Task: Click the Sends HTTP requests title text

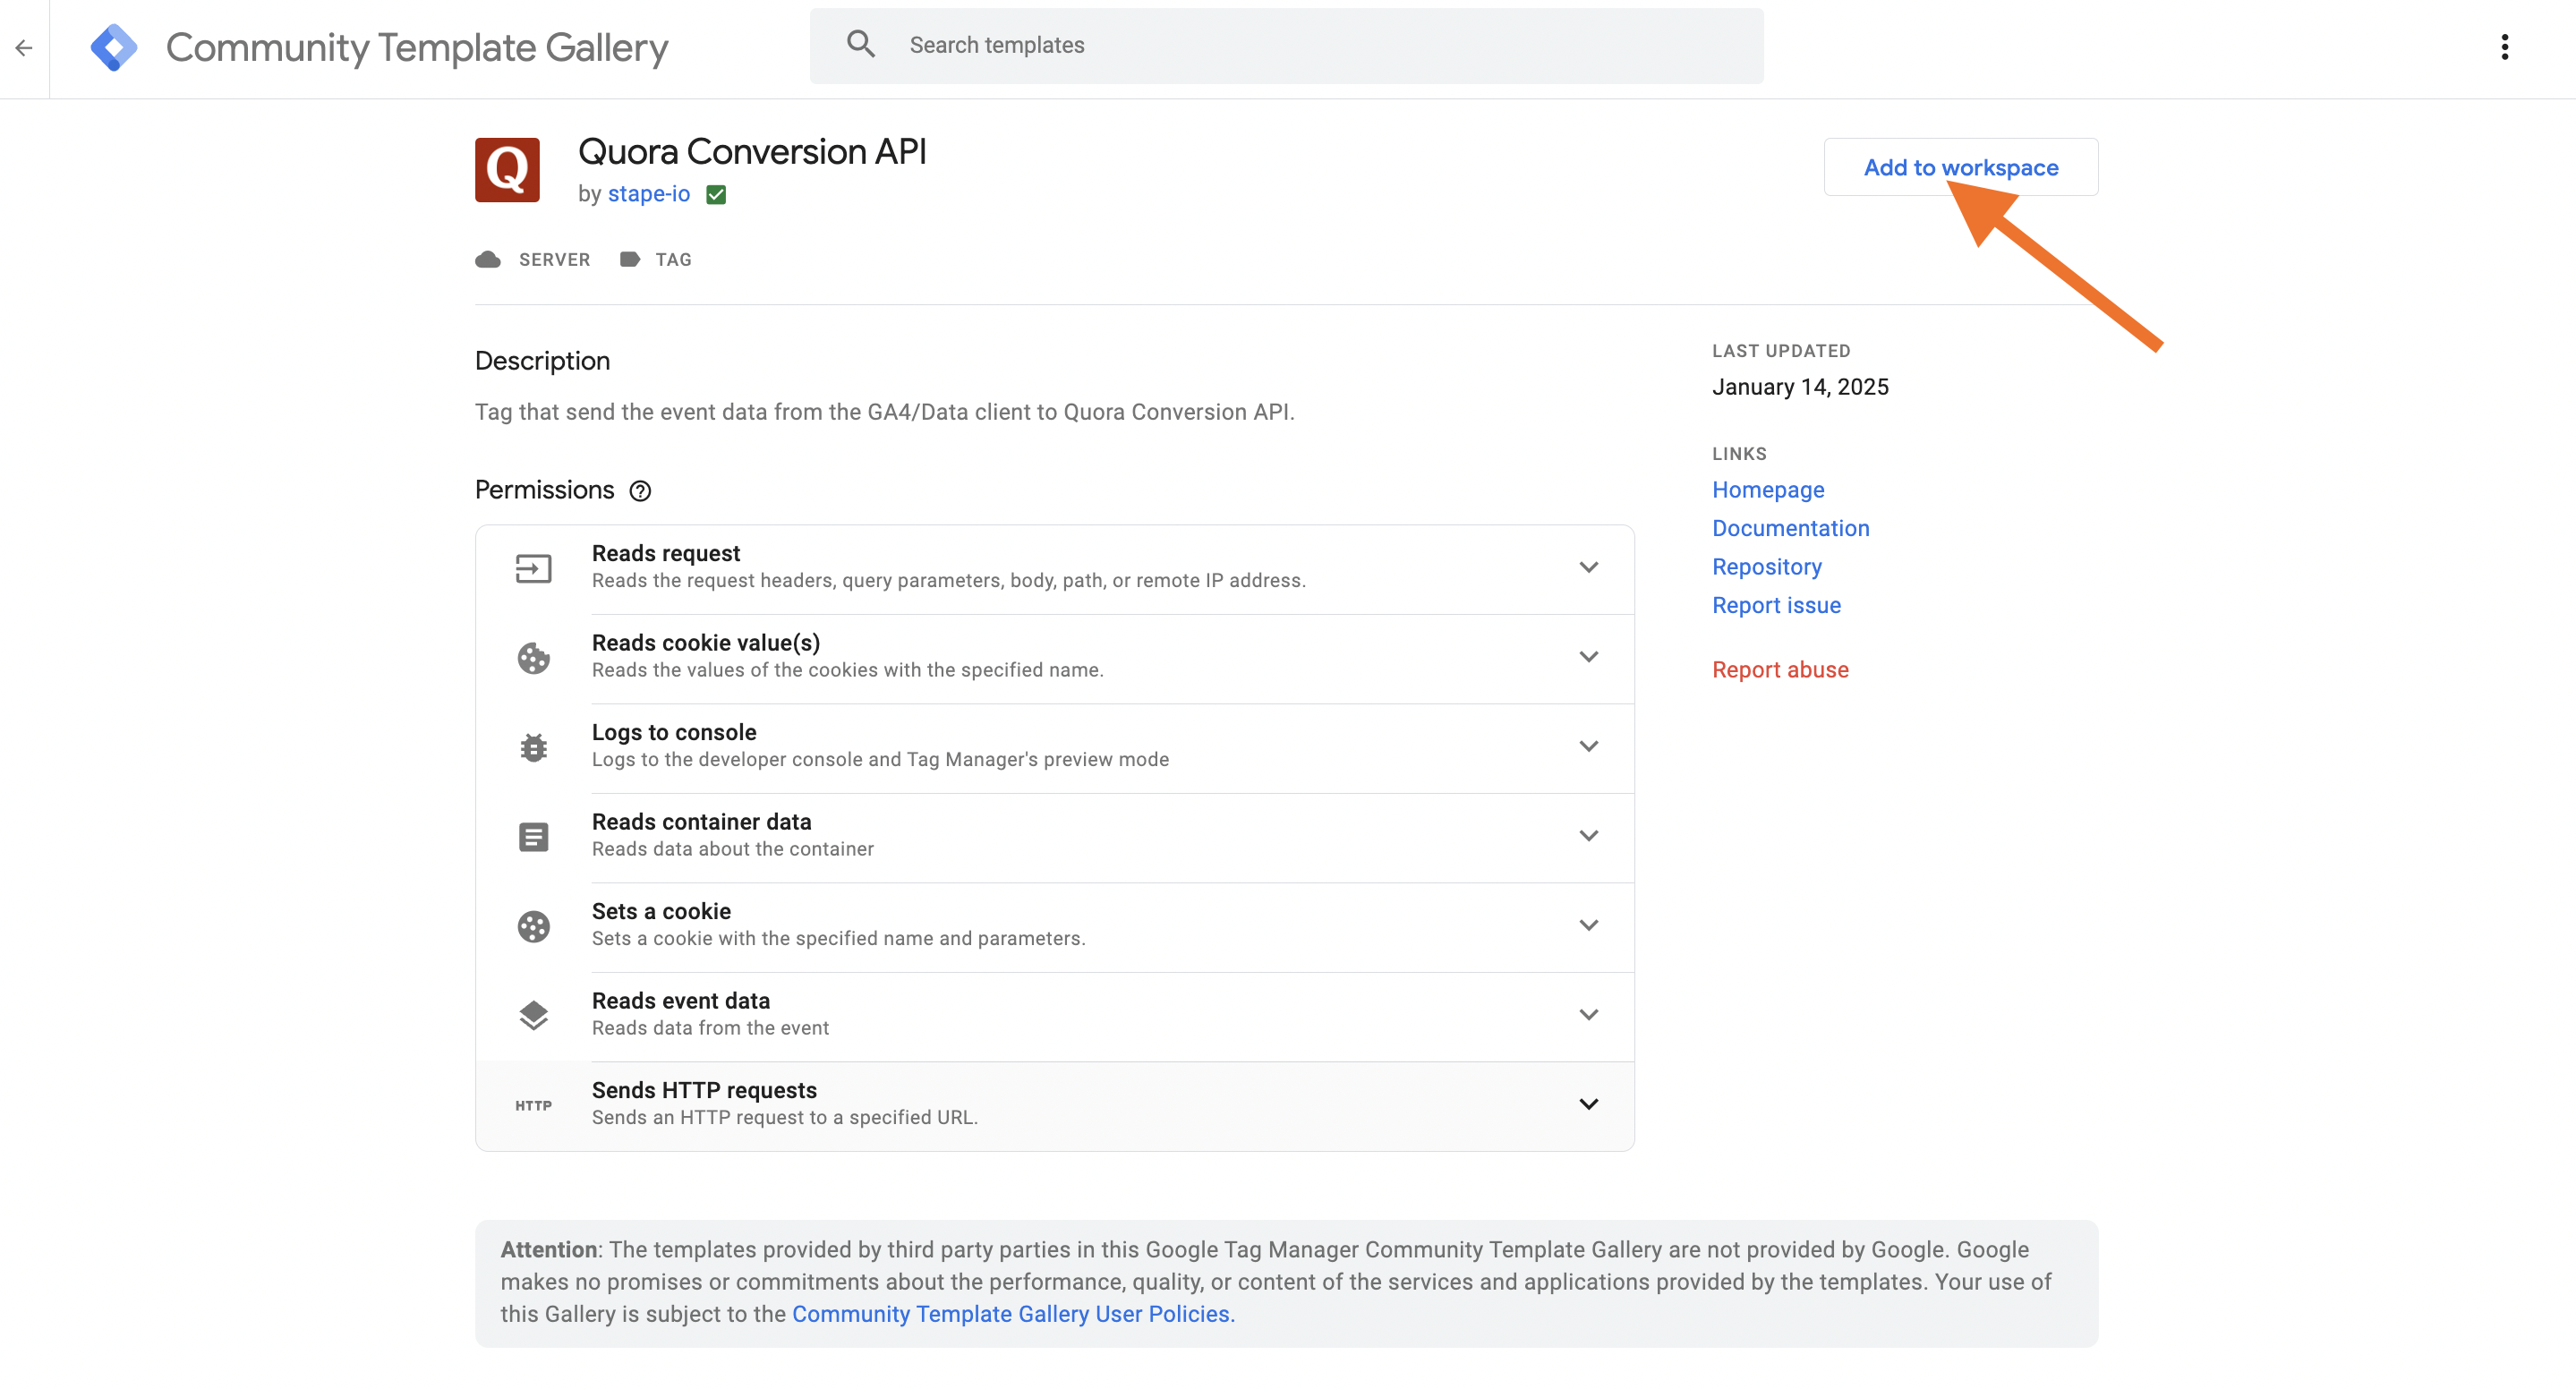Action: coord(704,1090)
